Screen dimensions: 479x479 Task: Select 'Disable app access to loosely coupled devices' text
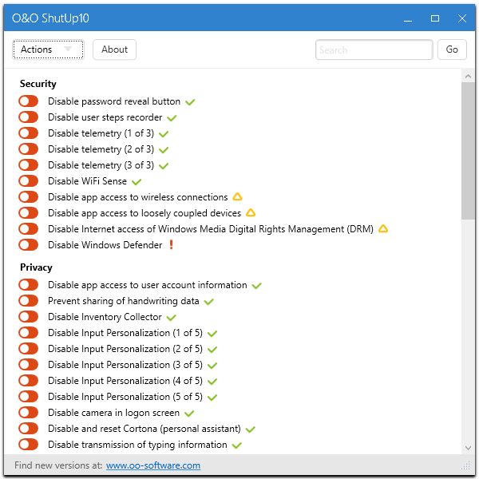pos(144,213)
